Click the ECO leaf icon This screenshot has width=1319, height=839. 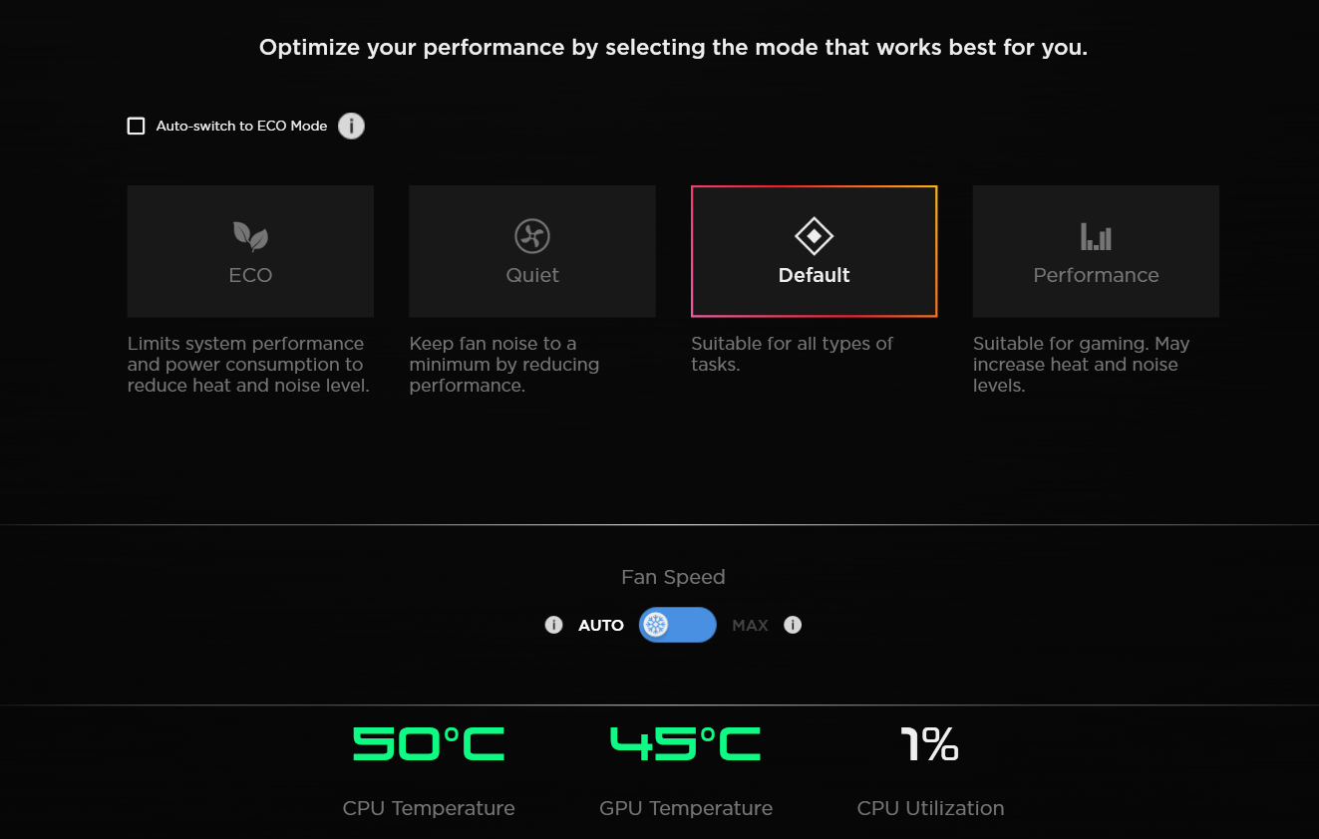click(x=250, y=236)
